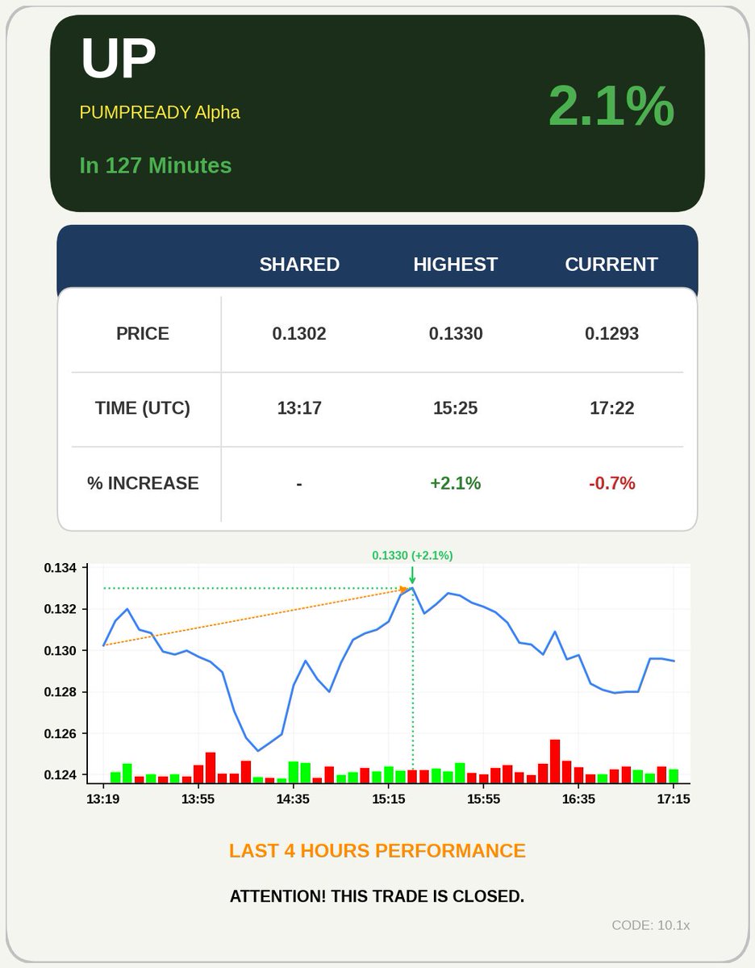This screenshot has height=968, width=755.
Task: Click the 0.130 y-axis label
Action: 60,651
